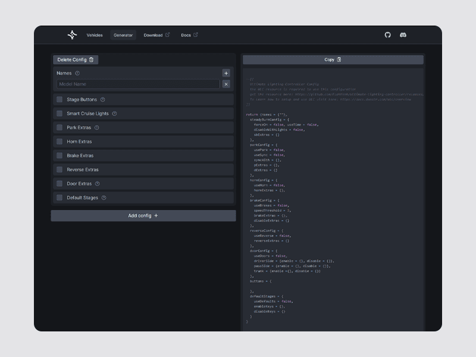Select the Generator tab
Viewport: 476px width, 357px height.
click(123, 35)
